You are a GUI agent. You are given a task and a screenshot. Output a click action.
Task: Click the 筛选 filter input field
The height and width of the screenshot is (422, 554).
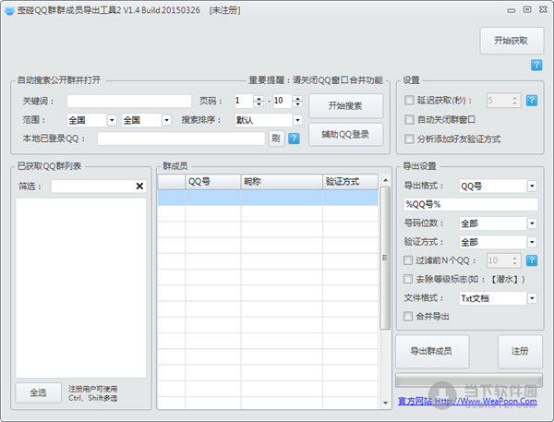click(93, 186)
